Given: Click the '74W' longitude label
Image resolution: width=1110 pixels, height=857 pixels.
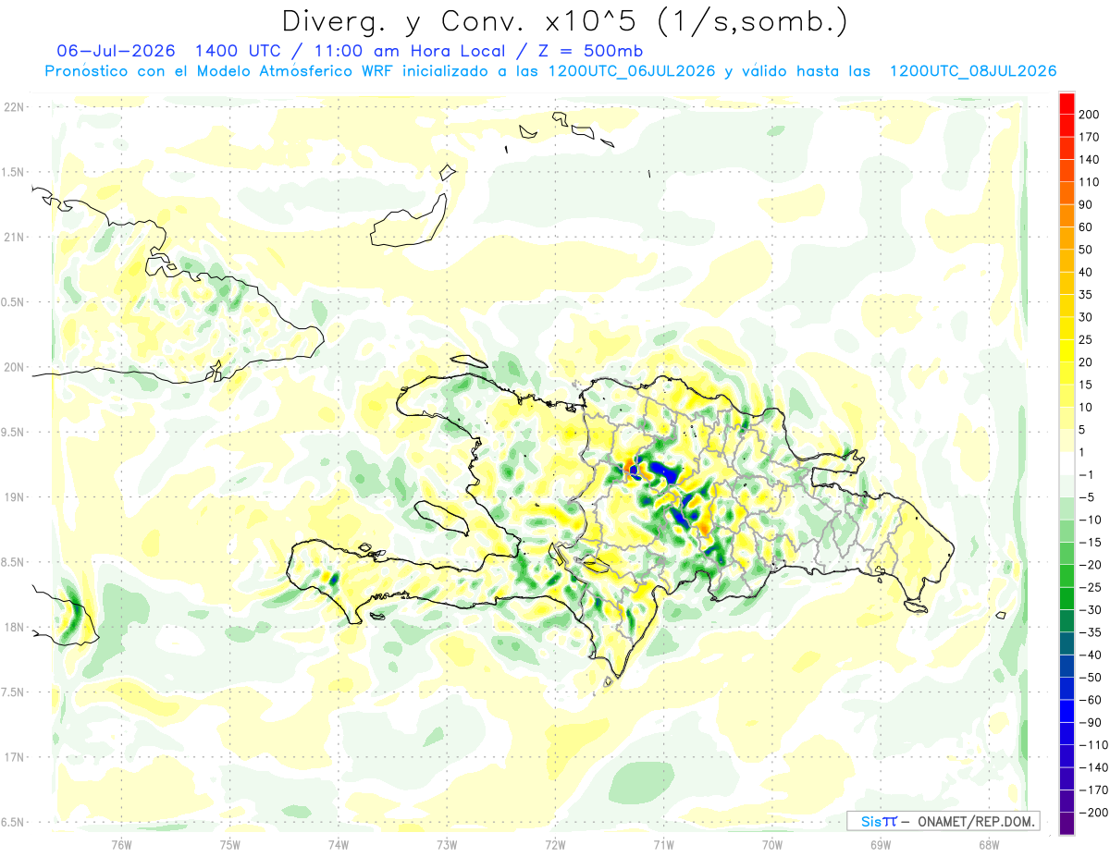Looking at the screenshot, I should click(339, 844).
